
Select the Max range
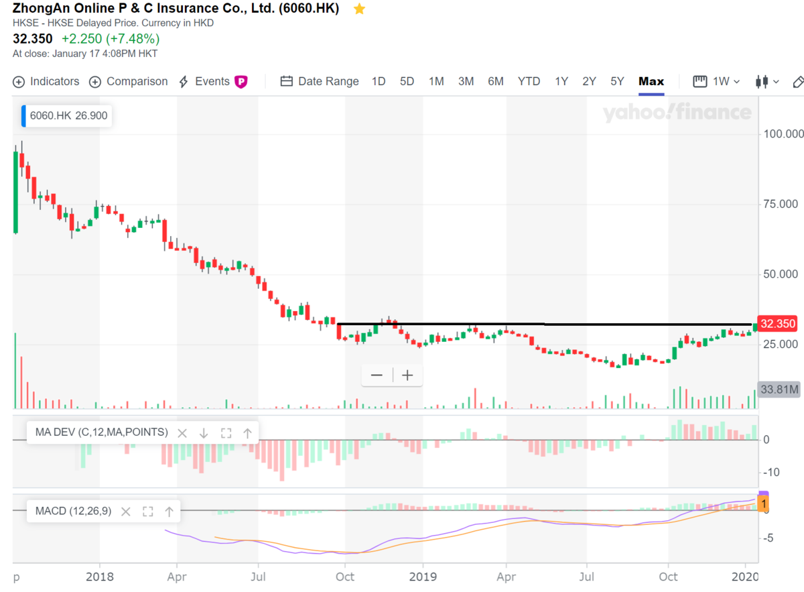651,82
